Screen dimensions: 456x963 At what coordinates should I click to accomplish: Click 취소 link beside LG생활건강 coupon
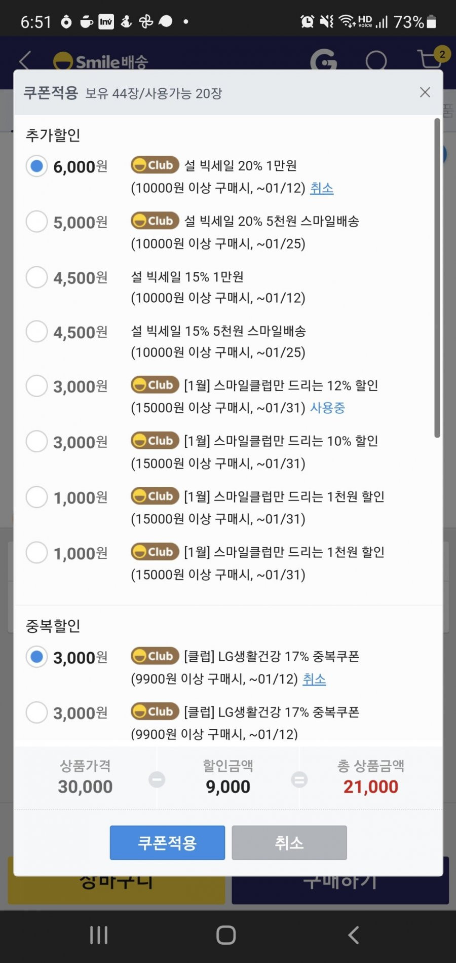coord(314,679)
